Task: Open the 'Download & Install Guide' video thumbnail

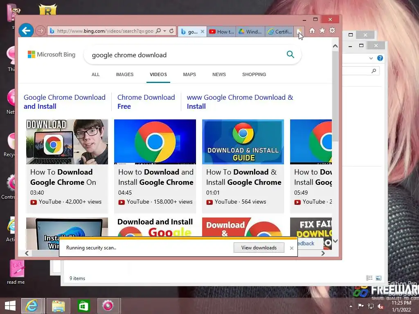Action: coord(243,142)
